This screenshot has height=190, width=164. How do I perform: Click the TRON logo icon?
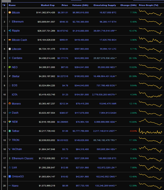point(10,140)
